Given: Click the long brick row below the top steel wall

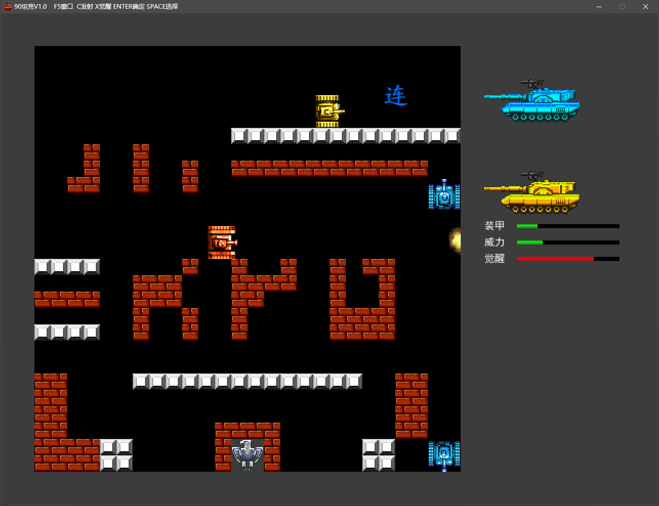Looking at the screenshot, I should pos(329,168).
